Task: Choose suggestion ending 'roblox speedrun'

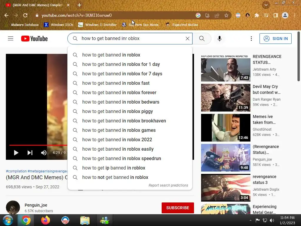Action: 130,159
